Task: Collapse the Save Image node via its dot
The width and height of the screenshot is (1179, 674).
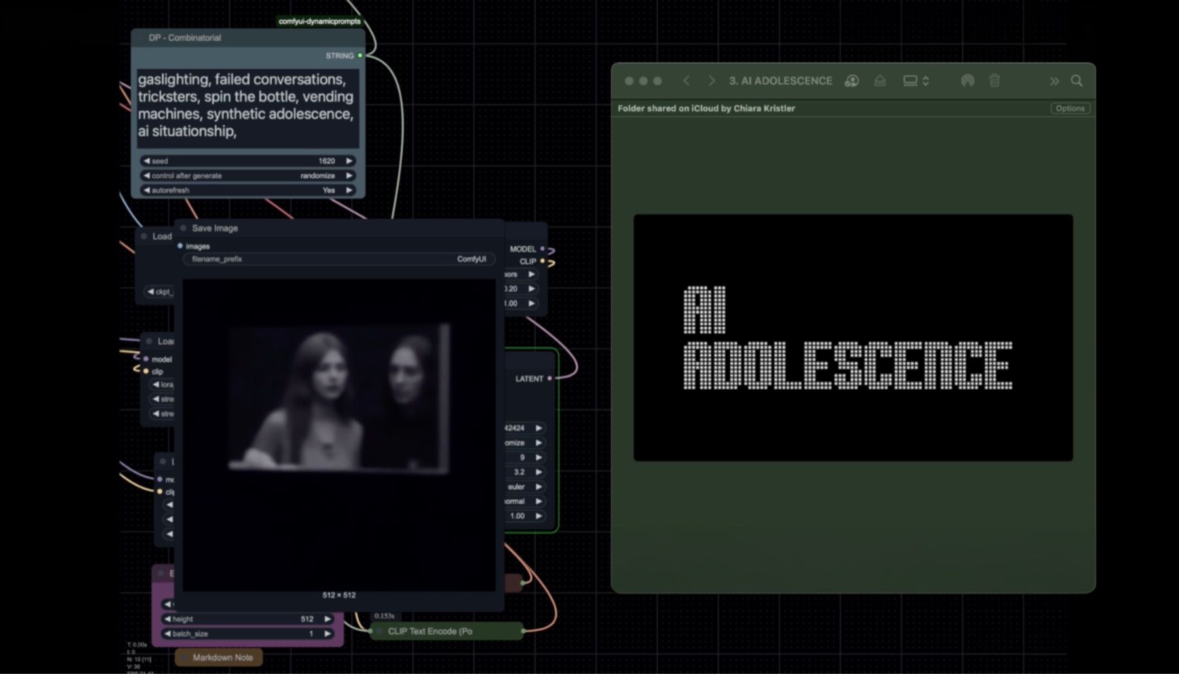Action: tap(183, 228)
